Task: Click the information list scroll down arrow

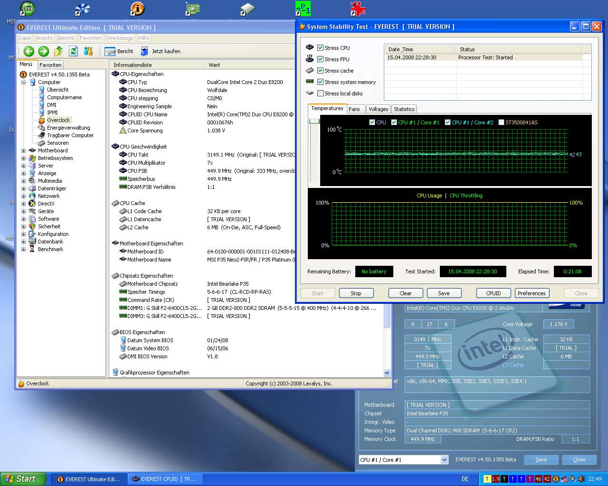Action: pyautogui.click(x=387, y=373)
